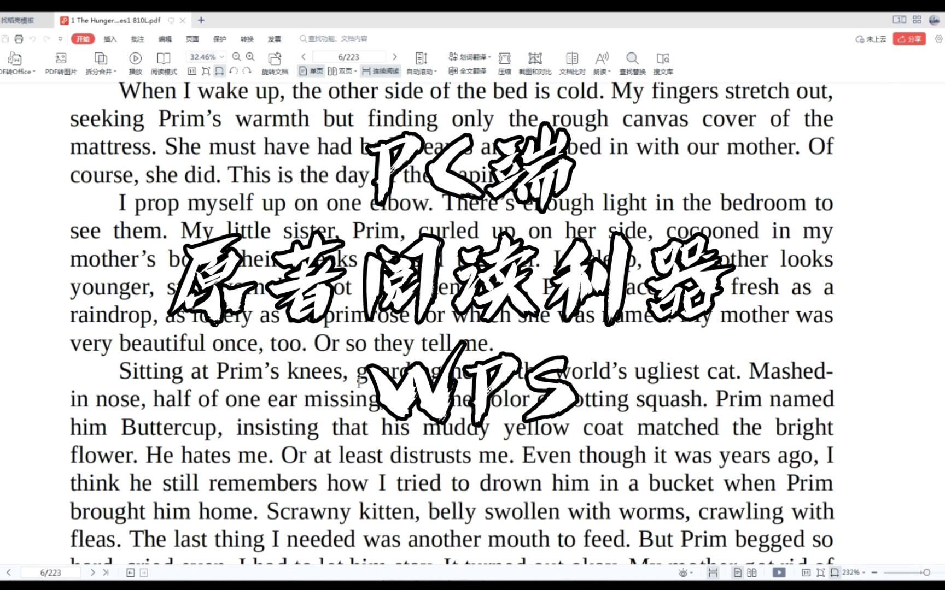Screen dimensions: 945x590
Task: Open the 双页 layout dropdown arrow
Action: (x=355, y=72)
